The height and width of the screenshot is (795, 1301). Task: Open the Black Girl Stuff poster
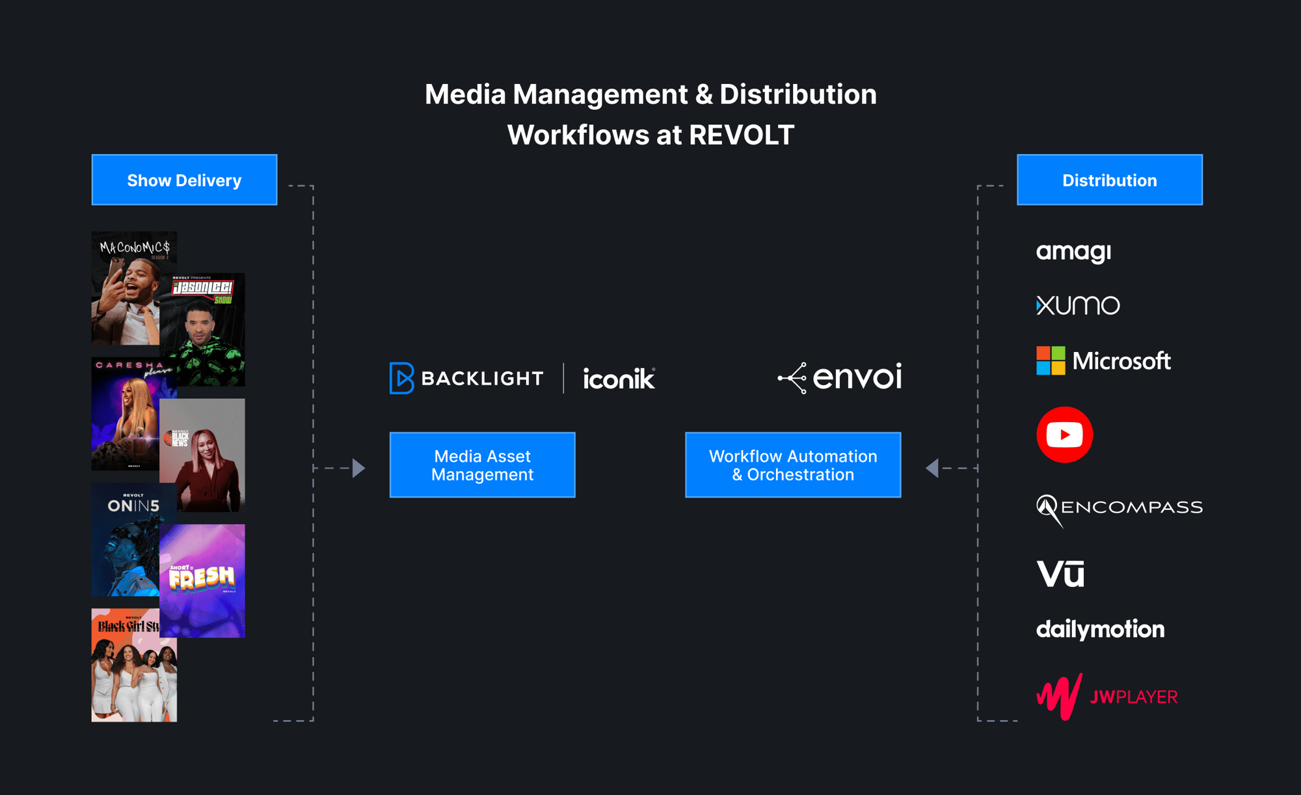(x=134, y=665)
